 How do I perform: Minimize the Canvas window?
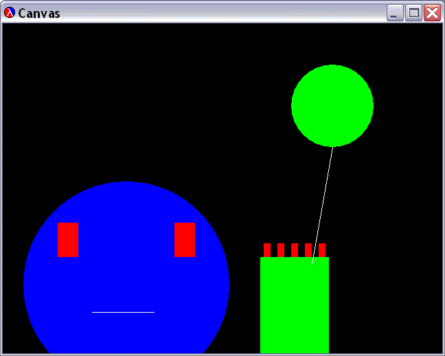[x=395, y=13]
